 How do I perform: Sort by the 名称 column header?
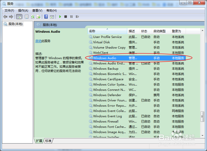click(x=107, y=31)
